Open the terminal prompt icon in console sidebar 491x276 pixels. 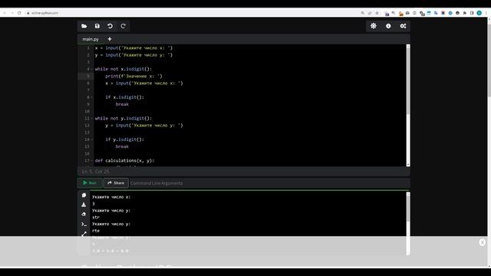[84, 224]
